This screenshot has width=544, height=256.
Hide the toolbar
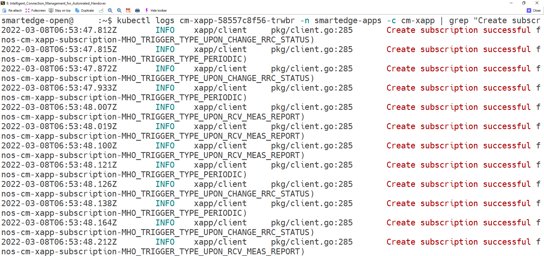pyautogui.click(x=156, y=10)
